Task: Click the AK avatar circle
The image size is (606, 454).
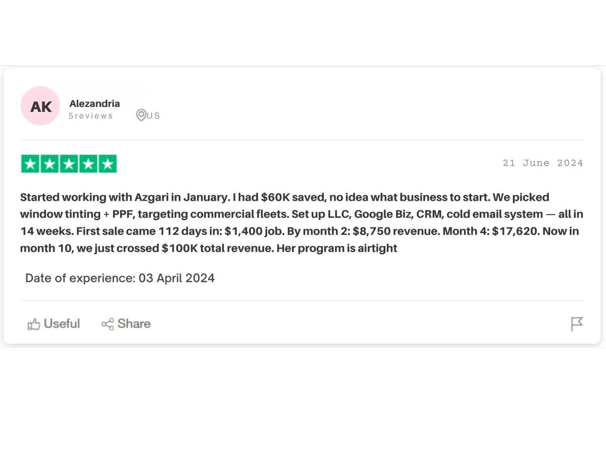Action: 40,106
